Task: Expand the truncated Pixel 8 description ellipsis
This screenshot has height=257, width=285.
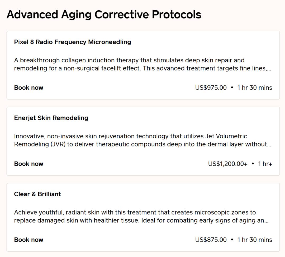Action: pyautogui.click(x=269, y=69)
